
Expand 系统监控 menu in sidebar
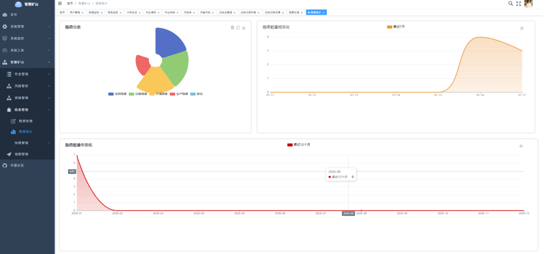click(x=27, y=38)
